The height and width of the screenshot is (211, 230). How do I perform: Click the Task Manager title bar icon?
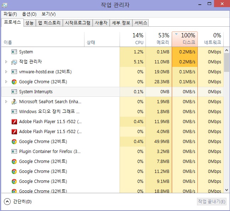pyautogui.click(x=5, y=5)
